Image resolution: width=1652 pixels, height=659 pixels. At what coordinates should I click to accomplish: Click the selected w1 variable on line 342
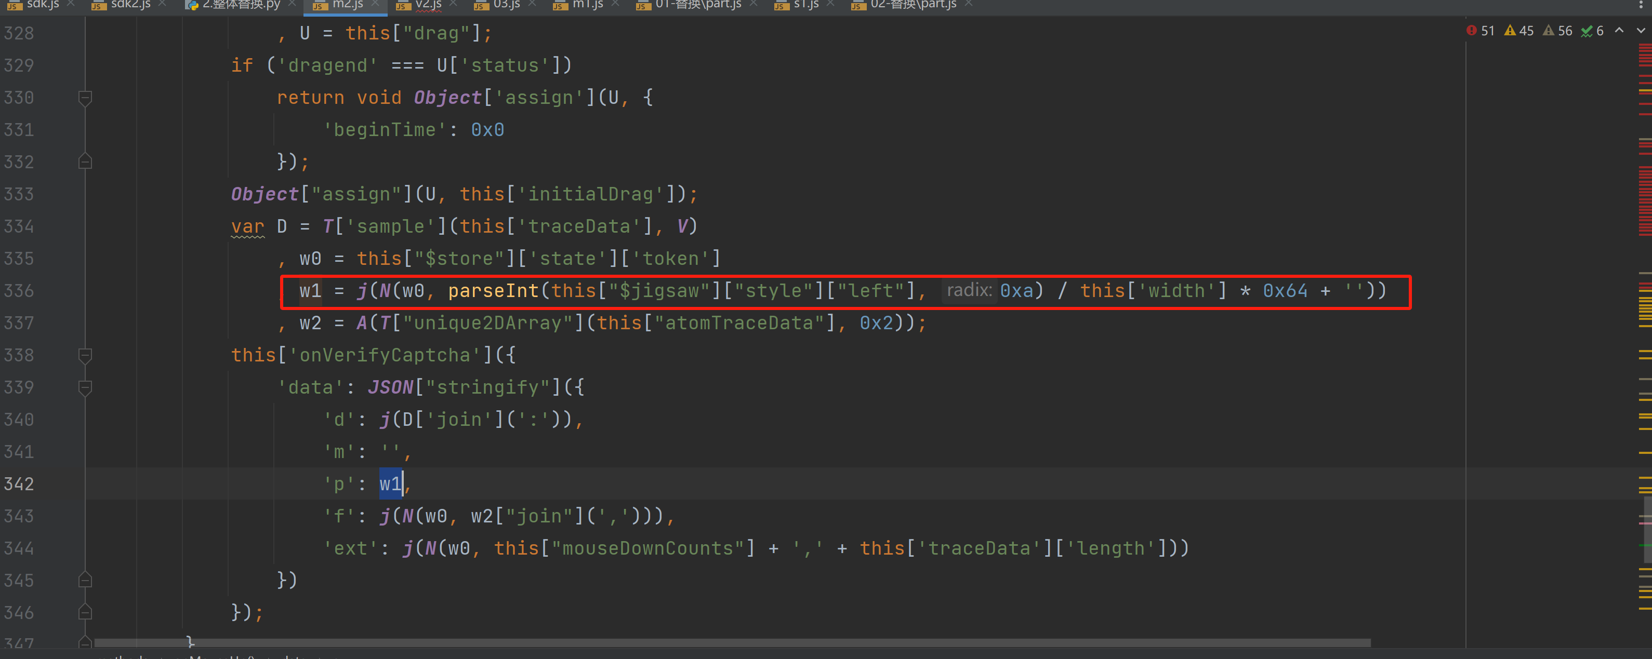tap(391, 484)
